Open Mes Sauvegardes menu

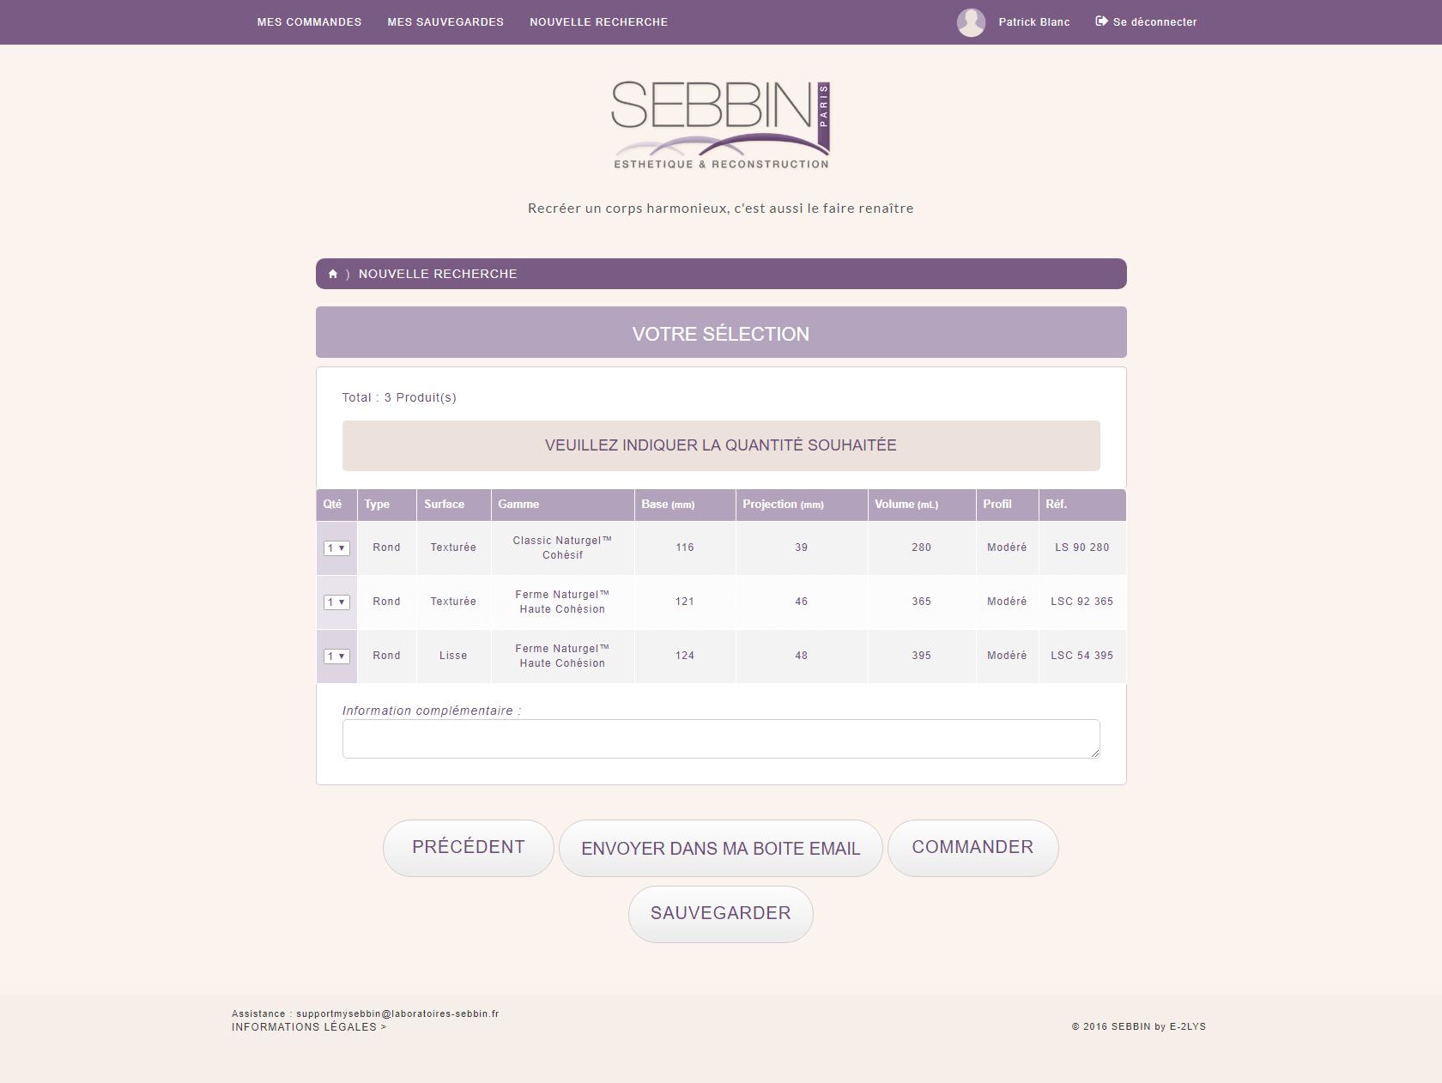coord(445,22)
